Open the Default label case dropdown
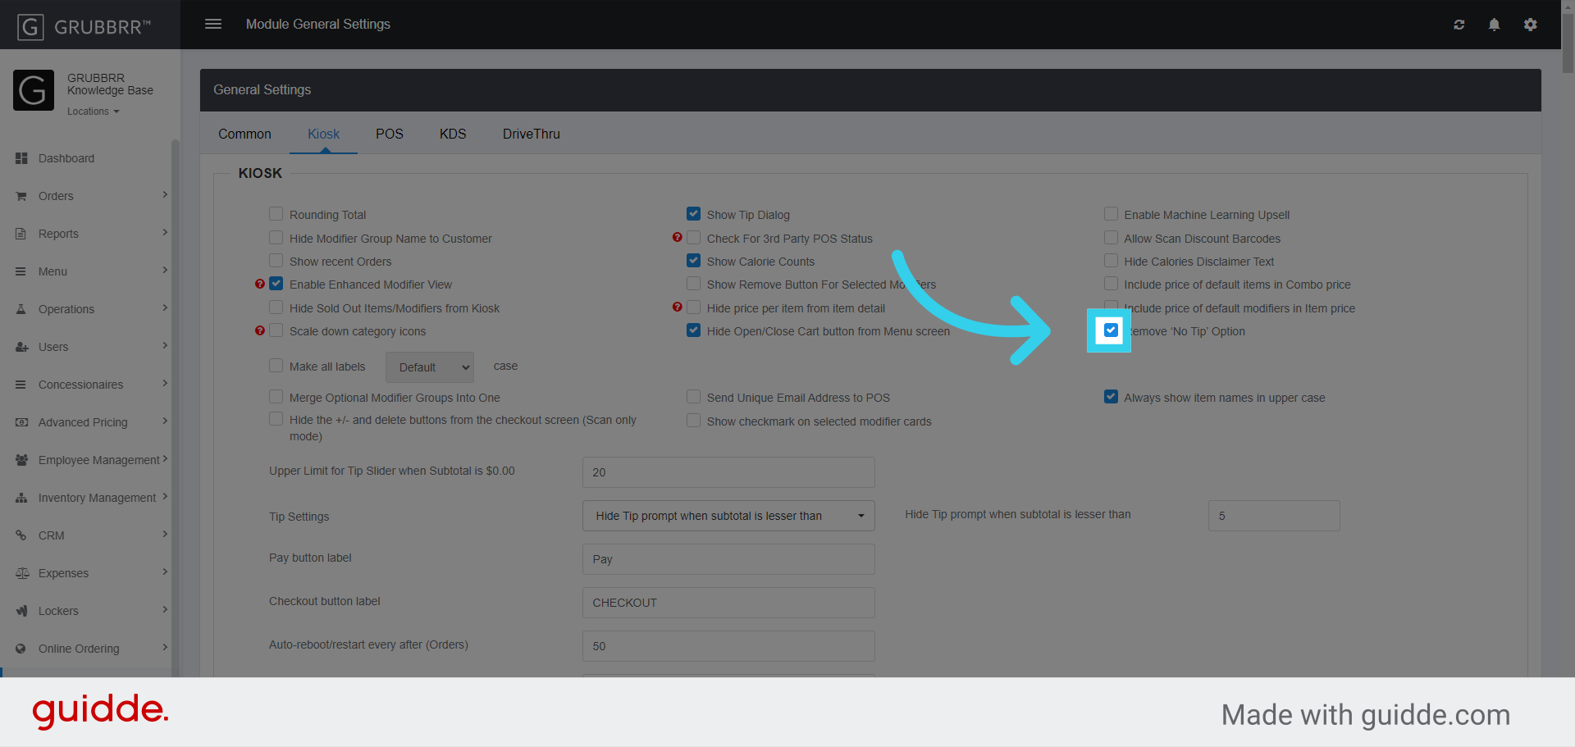Viewport: 1575px width, 747px height. [x=430, y=367]
